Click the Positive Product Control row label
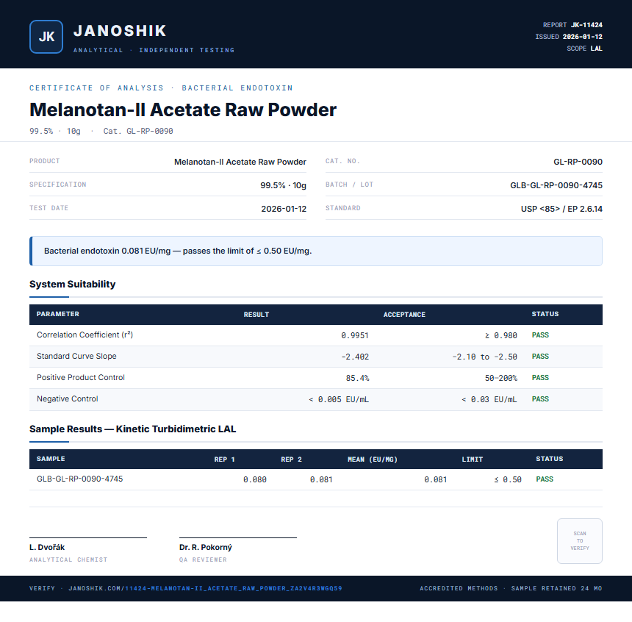The image size is (632, 622). tap(81, 378)
